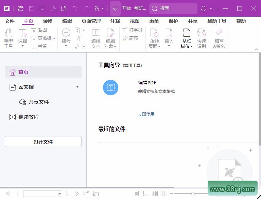Select the Hand tool (手型工具)
The image size is (261, 199).
(x=8, y=38)
